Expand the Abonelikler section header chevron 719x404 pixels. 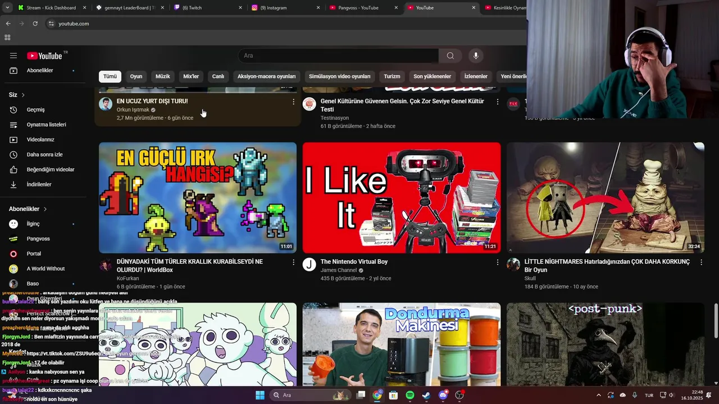click(x=45, y=209)
